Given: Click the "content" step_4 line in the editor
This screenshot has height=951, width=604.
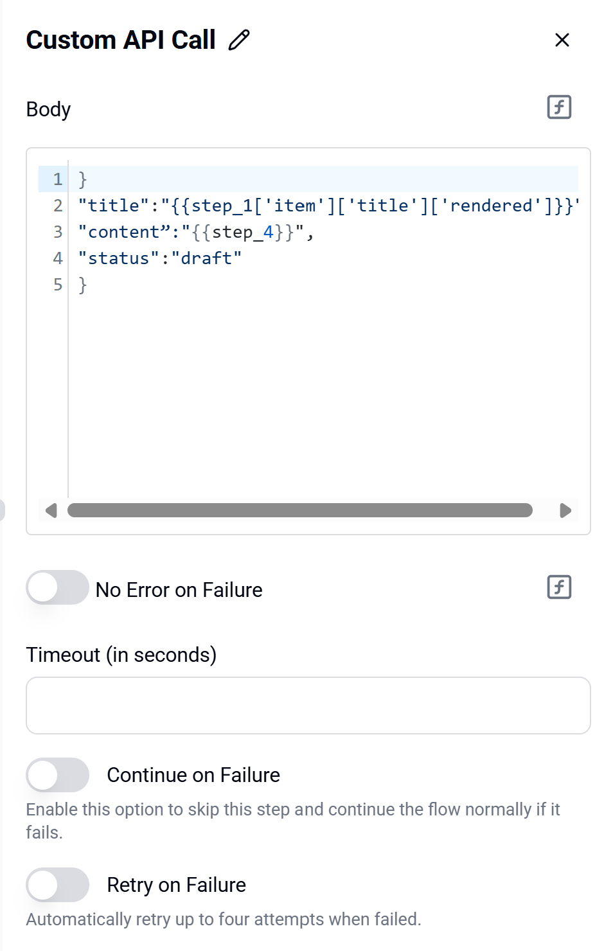Looking at the screenshot, I should point(195,232).
